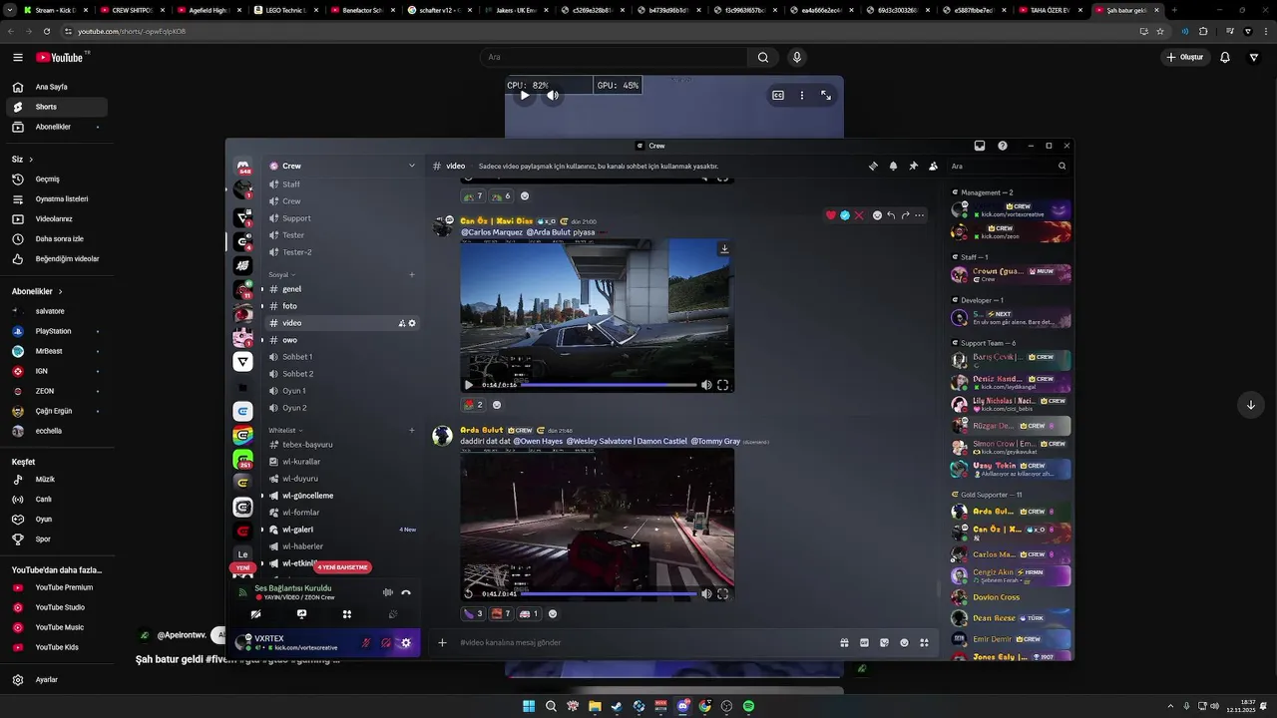Add blue checkmark reaction to message
1277x718 pixels.
tap(844, 215)
